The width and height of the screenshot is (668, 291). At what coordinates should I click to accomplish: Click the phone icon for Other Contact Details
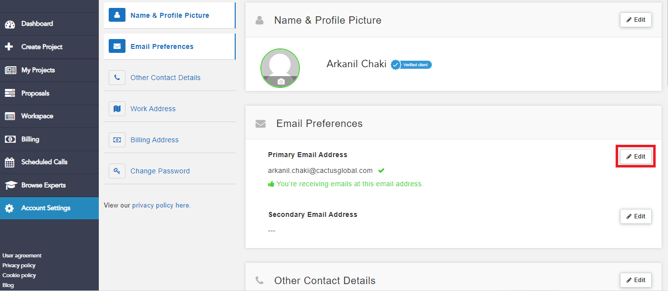pyautogui.click(x=117, y=78)
